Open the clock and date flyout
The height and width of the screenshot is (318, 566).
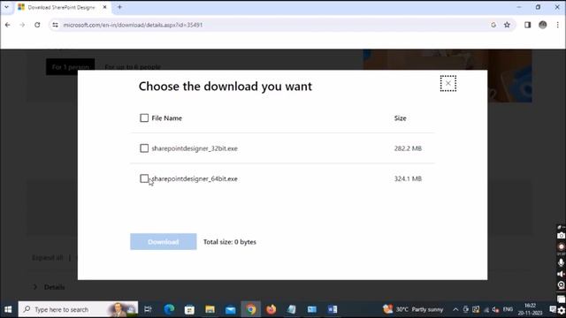point(531,309)
